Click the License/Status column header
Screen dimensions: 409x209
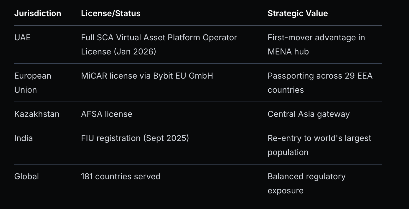pyautogui.click(x=111, y=14)
